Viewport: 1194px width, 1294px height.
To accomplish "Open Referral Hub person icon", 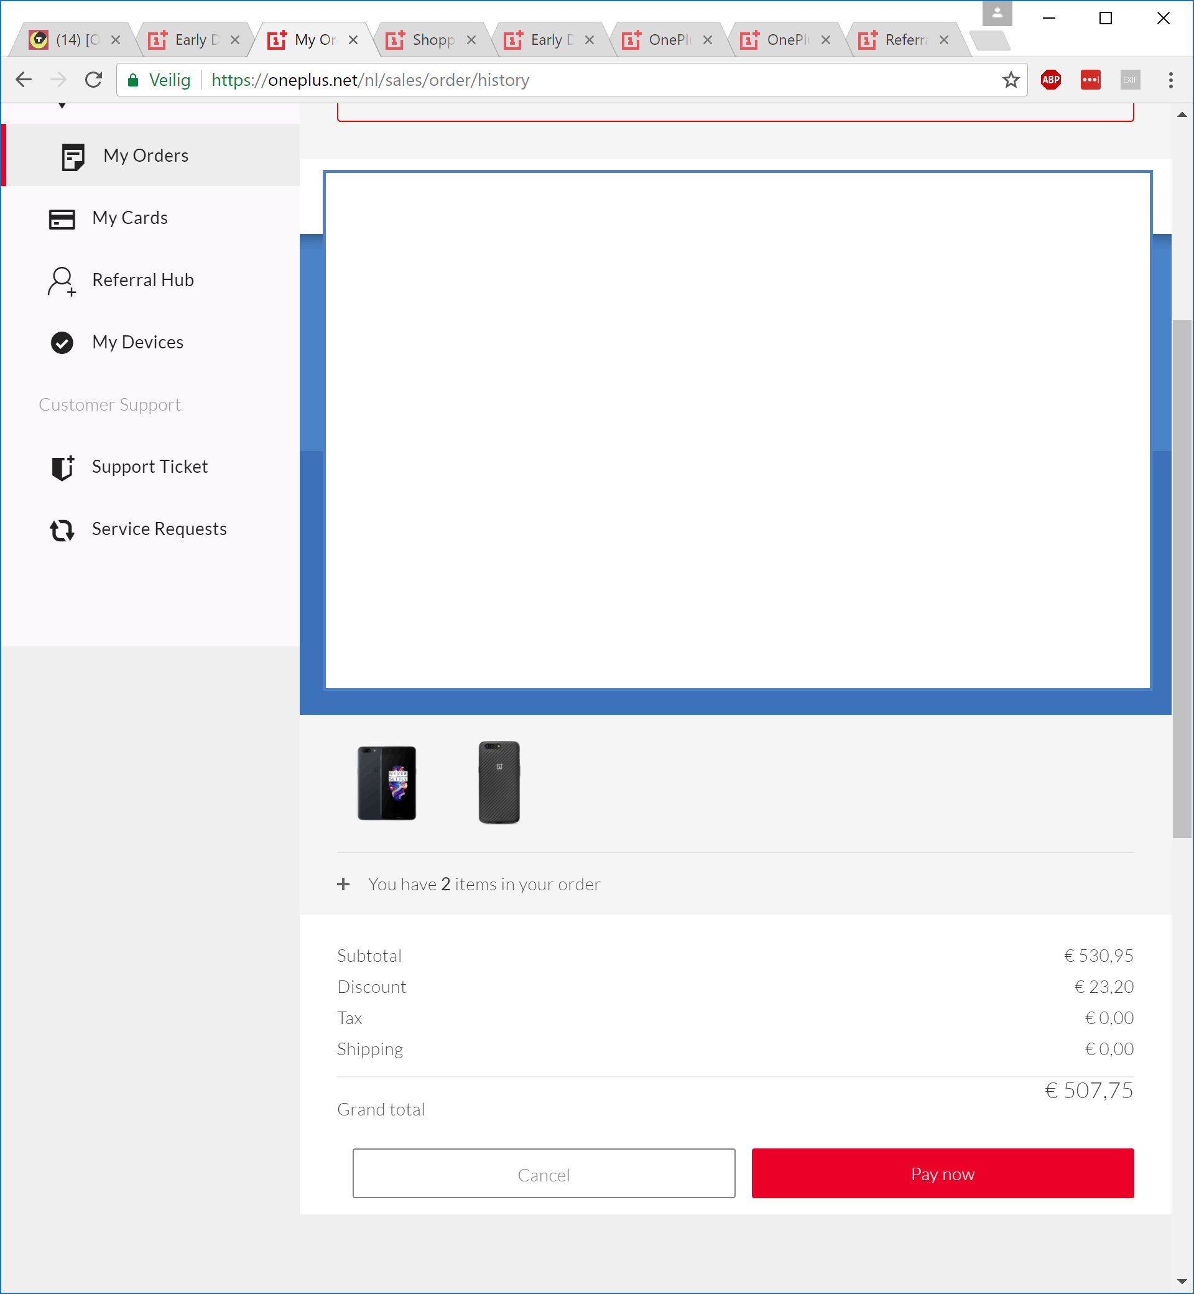I will [x=62, y=281].
